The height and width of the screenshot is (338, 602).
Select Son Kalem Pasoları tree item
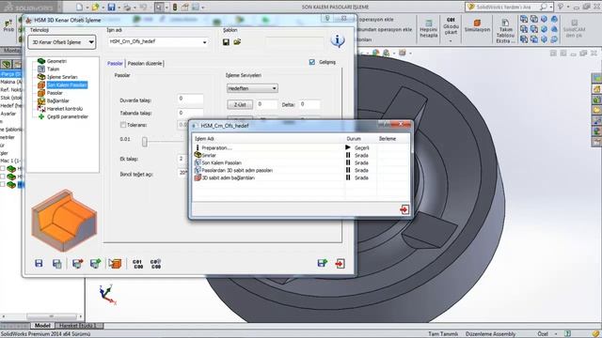click(x=67, y=84)
